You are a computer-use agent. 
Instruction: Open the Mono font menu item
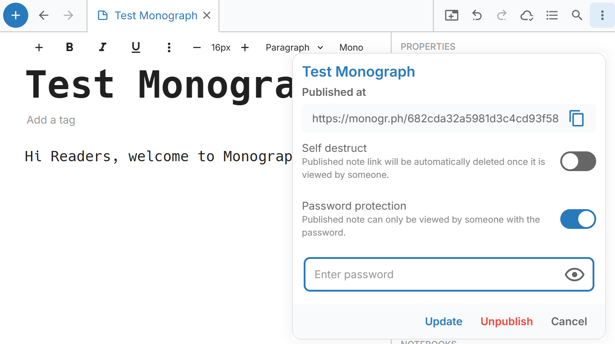point(351,47)
